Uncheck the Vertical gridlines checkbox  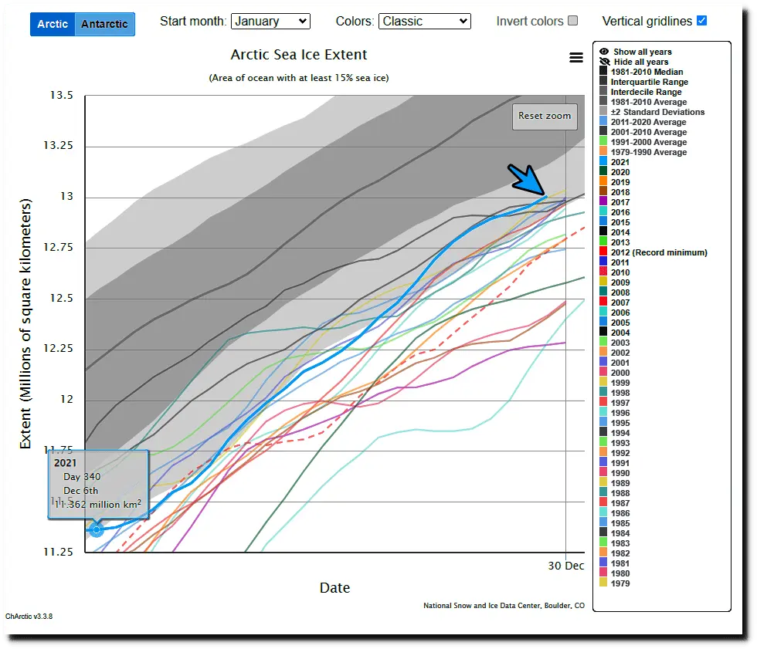[x=701, y=21]
